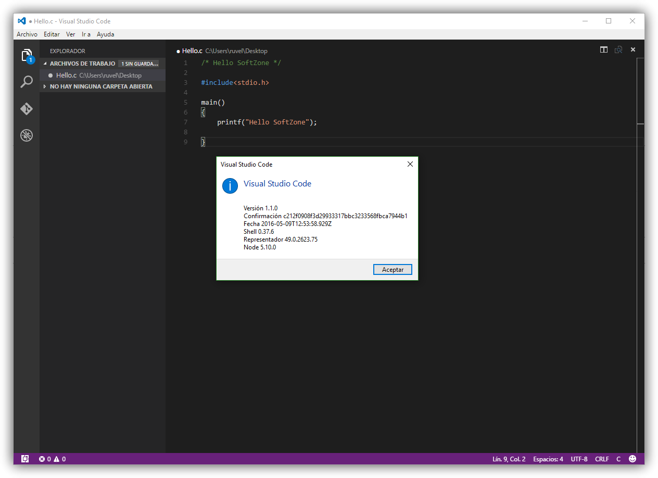Open the Ayuda menu
The width and height of the screenshot is (658, 478).
(105, 34)
